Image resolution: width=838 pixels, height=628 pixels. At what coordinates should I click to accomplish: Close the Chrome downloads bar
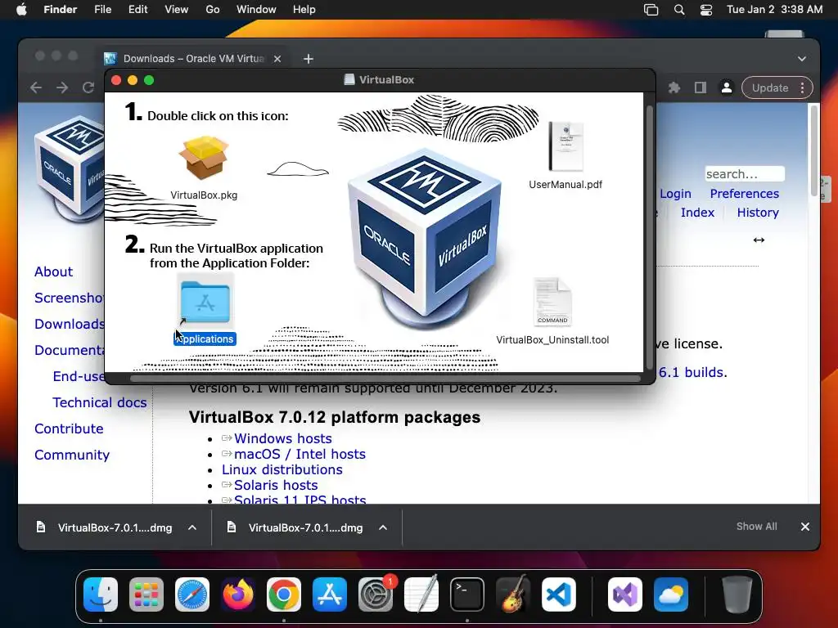(x=805, y=527)
